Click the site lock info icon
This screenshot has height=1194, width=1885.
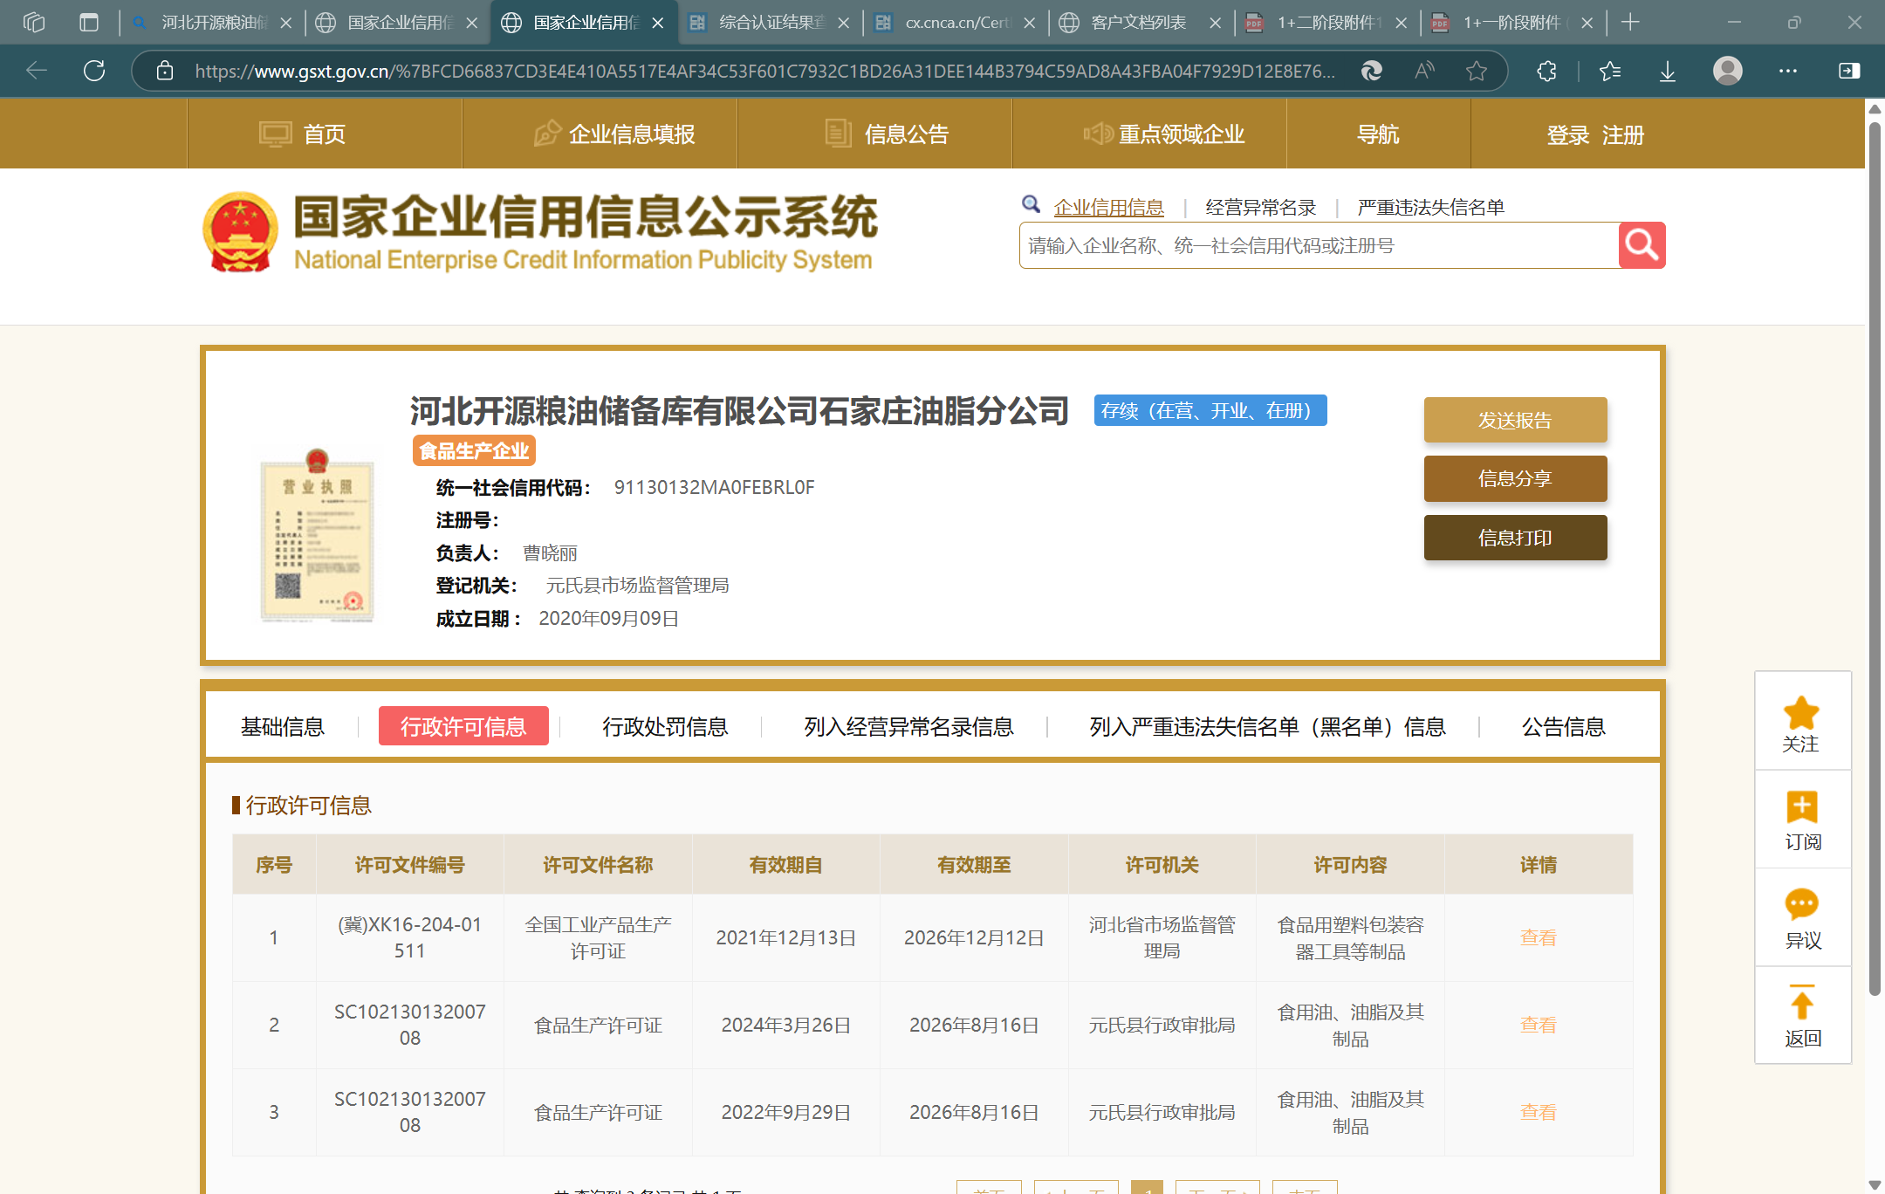point(165,71)
